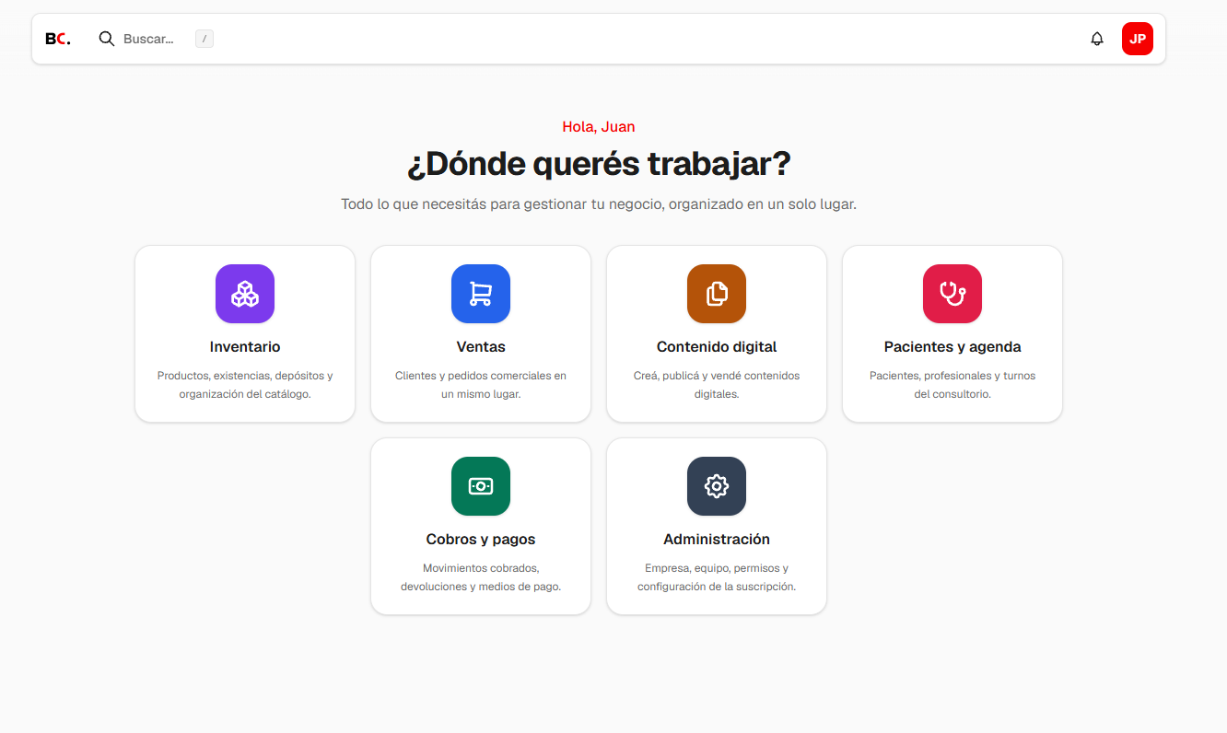The width and height of the screenshot is (1227, 733).
Task: Click the subtitle 'Todo lo que necesitás para gestionar tu negocio'
Action: (x=501, y=204)
